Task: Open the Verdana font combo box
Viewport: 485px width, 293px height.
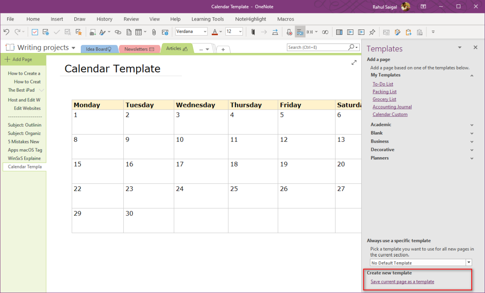Action: click(191, 31)
